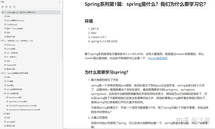Open 环境 bookmark under chapter 三
Screen dimensions: 215x129
tap(8, 77)
